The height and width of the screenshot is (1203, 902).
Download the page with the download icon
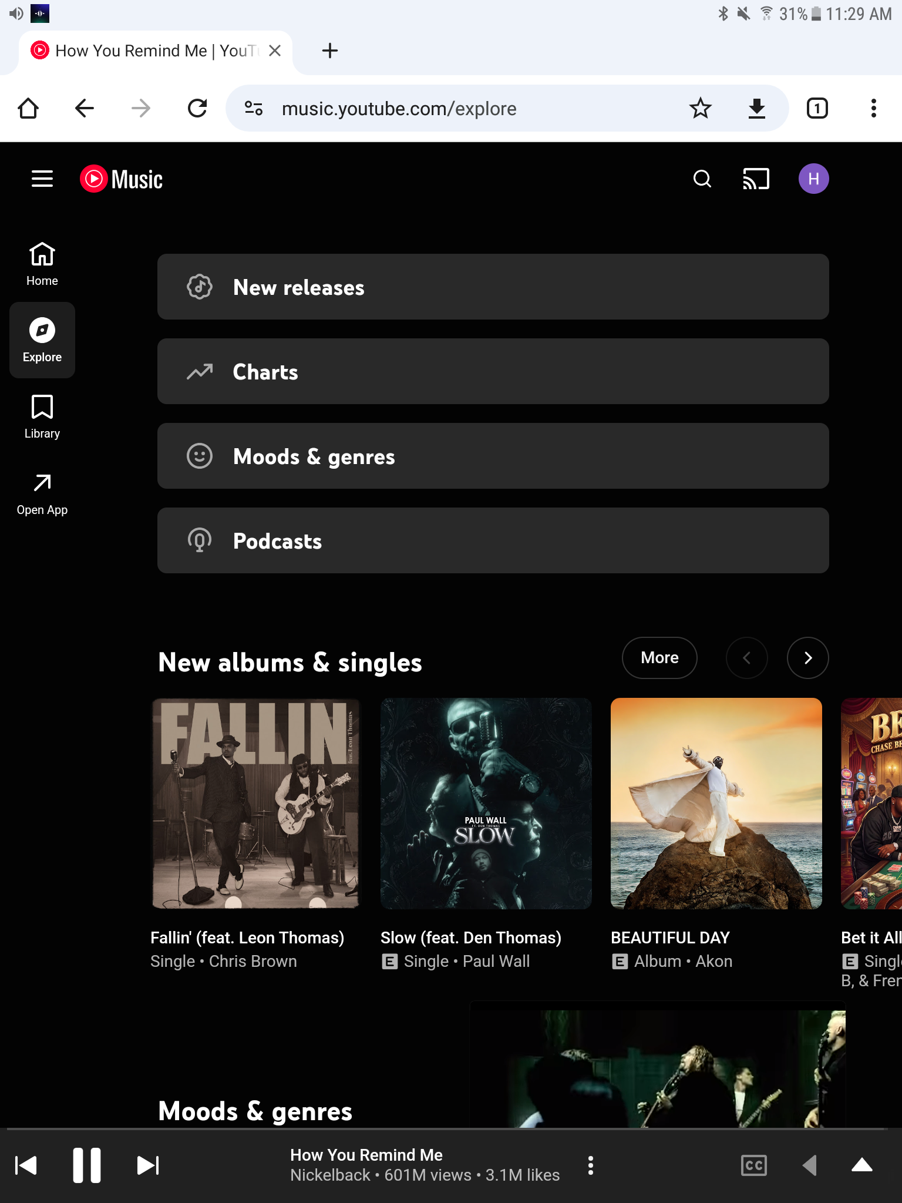(x=756, y=108)
